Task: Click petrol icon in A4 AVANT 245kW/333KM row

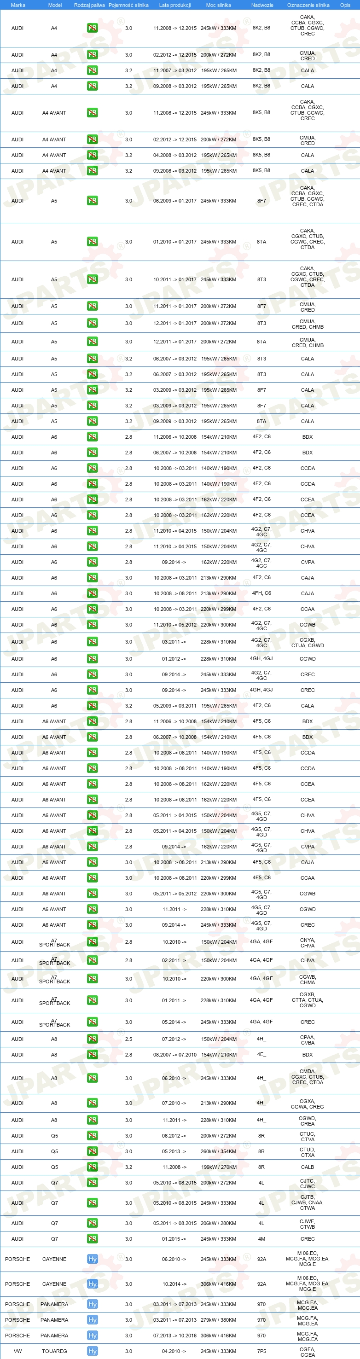Action: (x=93, y=113)
